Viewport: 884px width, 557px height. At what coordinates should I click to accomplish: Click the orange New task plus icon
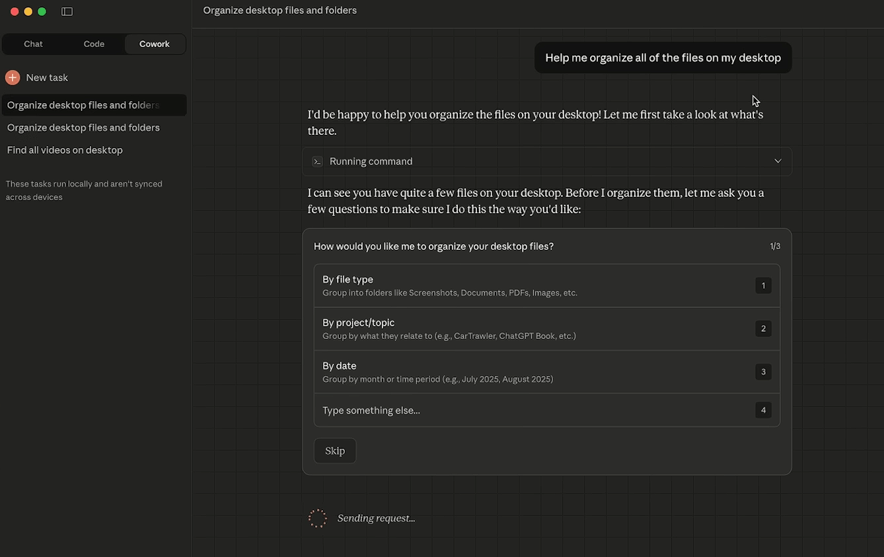pos(13,77)
